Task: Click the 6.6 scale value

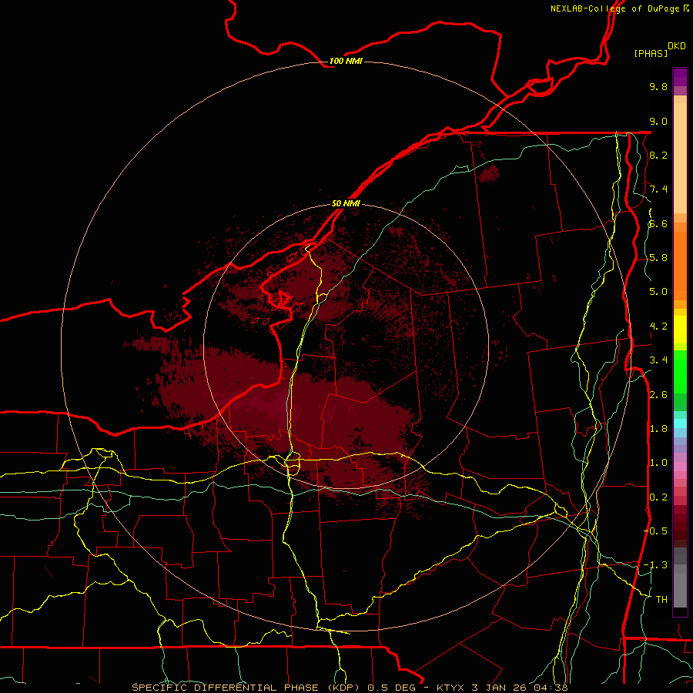Action: coord(658,223)
